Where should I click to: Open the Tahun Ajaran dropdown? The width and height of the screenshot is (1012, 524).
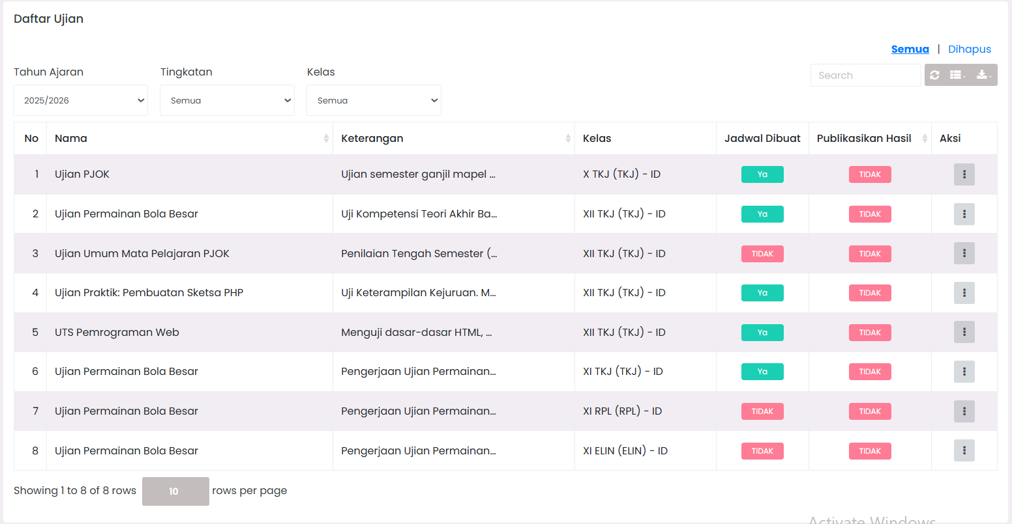(81, 100)
